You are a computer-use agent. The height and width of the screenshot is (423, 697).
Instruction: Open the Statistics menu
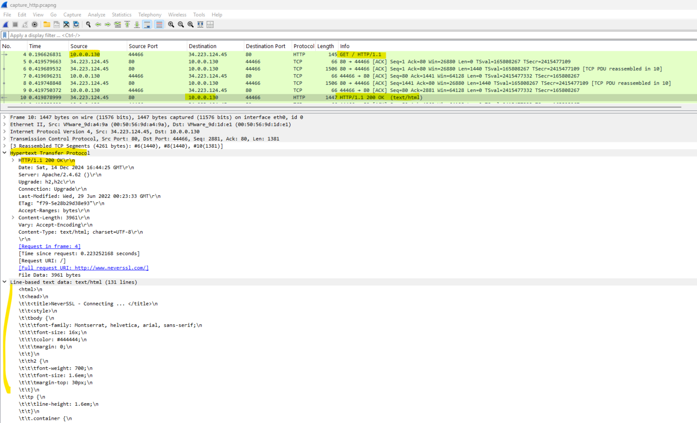[x=121, y=14]
